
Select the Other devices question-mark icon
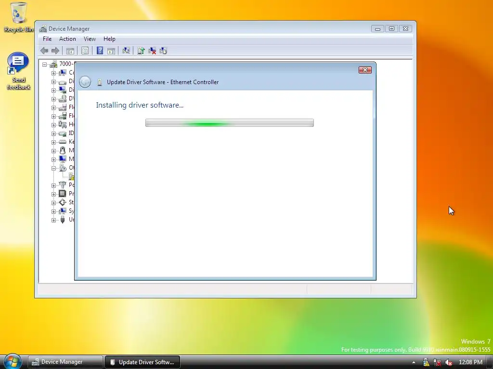[63, 168]
